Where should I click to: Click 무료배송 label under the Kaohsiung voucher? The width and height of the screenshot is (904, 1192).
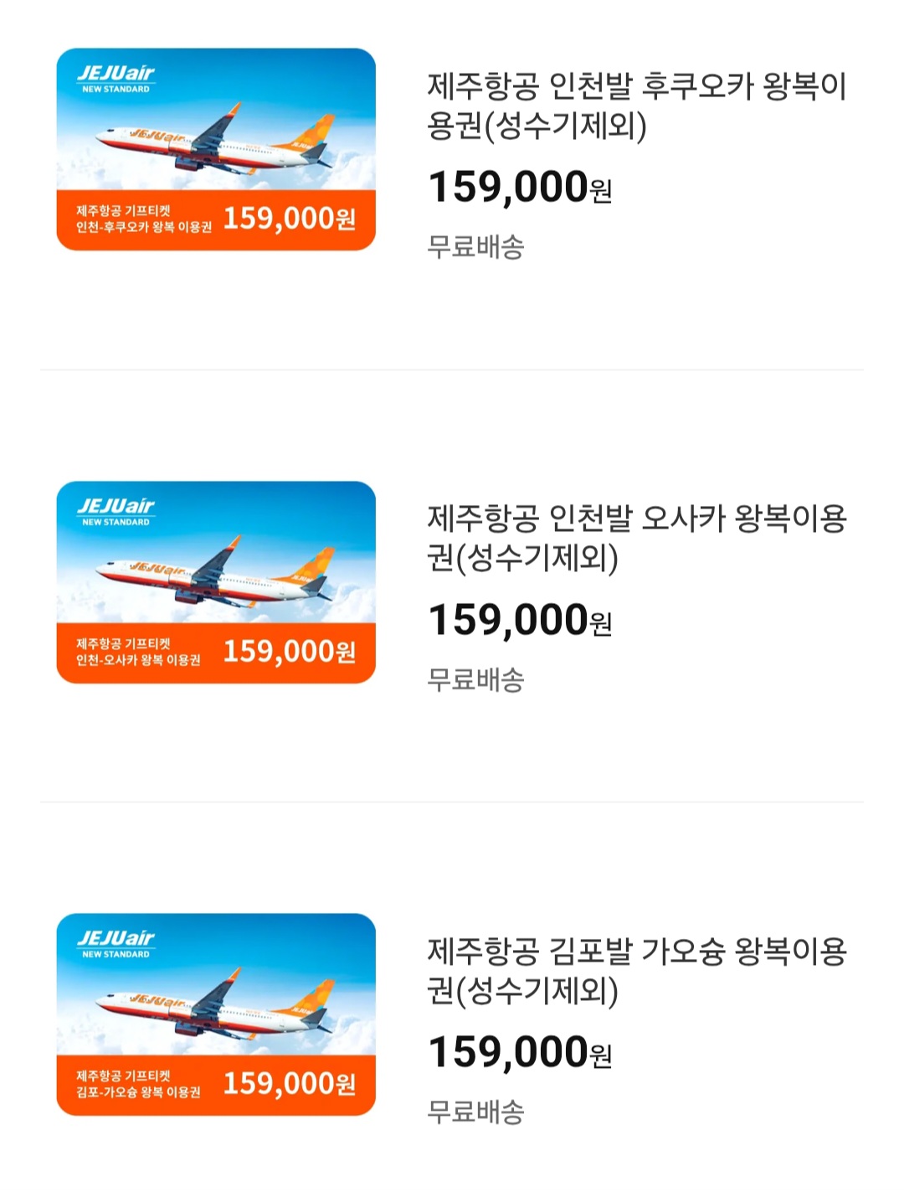point(475,1112)
